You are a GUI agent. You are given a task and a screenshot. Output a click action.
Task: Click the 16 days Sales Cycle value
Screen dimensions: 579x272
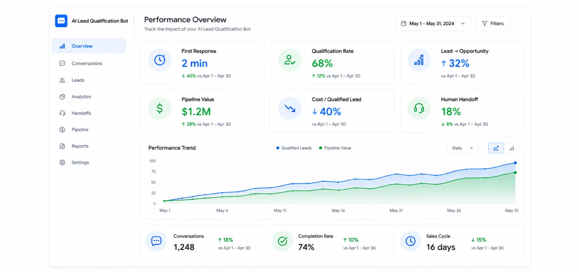click(440, 247)
